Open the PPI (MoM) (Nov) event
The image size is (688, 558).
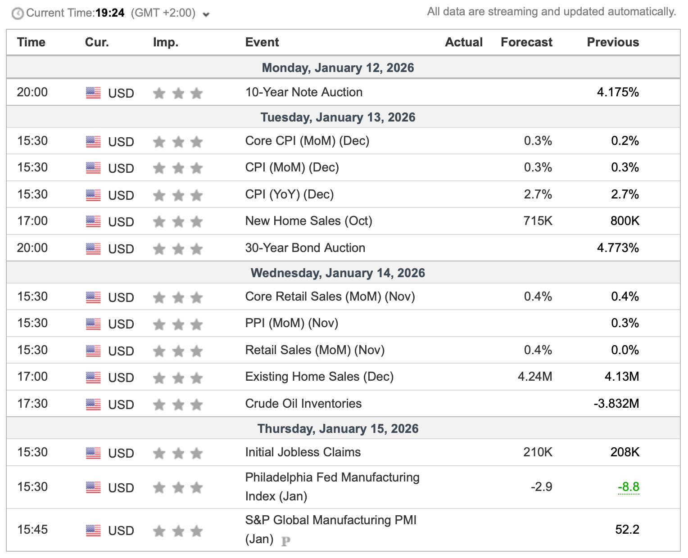(291, 323)
